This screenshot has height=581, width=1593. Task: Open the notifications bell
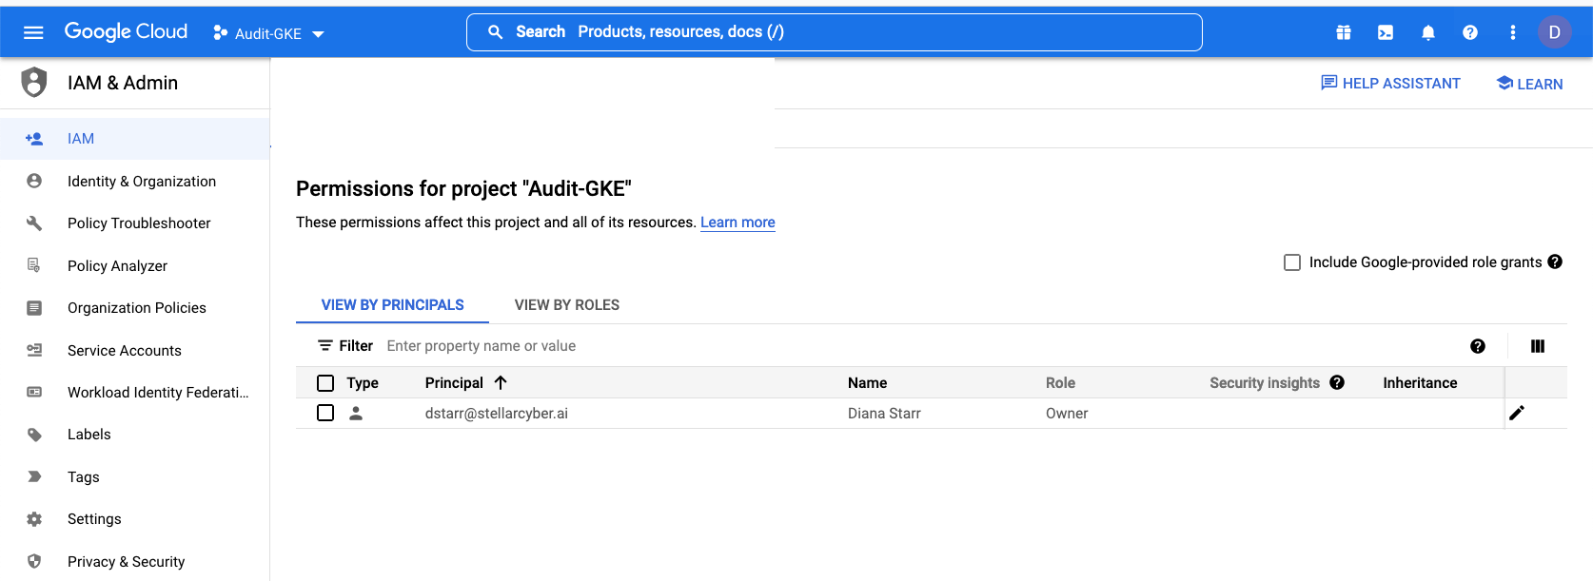(1427, 32)
